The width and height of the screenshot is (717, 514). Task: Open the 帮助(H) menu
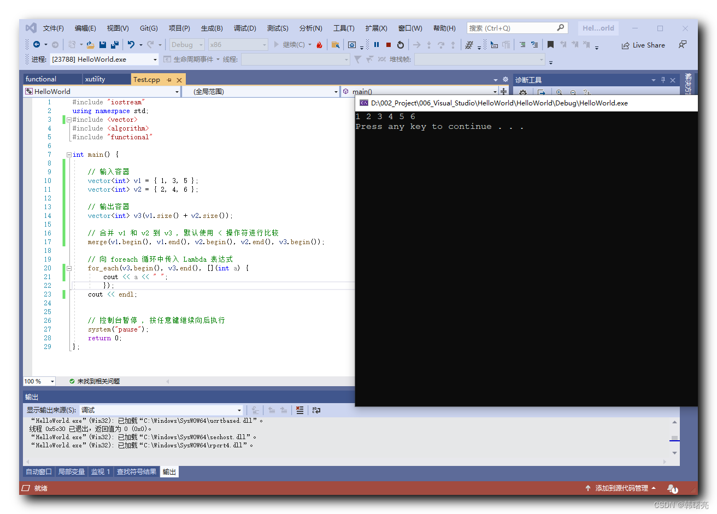444,28
